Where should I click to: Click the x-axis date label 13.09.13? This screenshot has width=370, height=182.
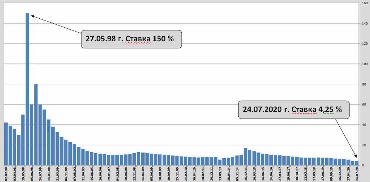[220, 173]
